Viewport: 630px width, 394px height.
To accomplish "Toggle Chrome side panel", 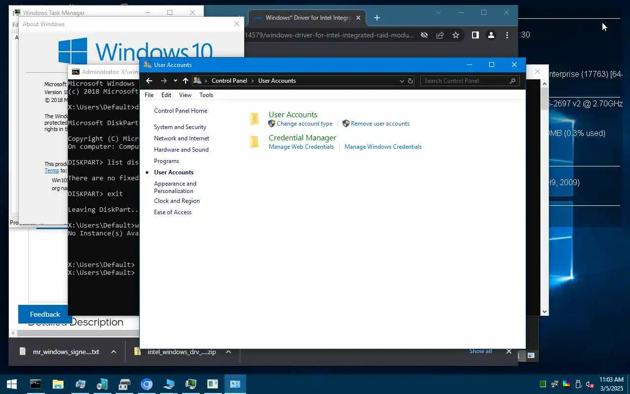I will pos(475,35).
